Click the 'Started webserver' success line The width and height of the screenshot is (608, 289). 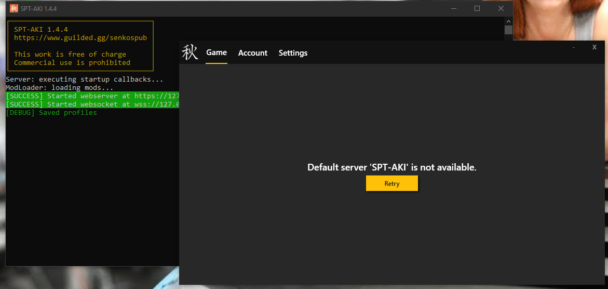92,96
